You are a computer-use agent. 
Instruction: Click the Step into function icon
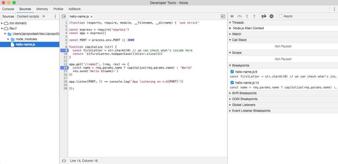247,16
